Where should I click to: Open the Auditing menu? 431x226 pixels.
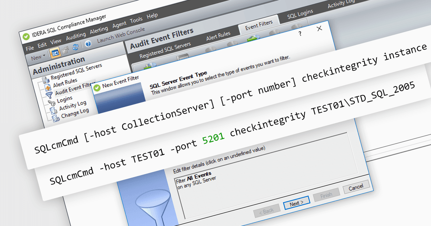76,36
